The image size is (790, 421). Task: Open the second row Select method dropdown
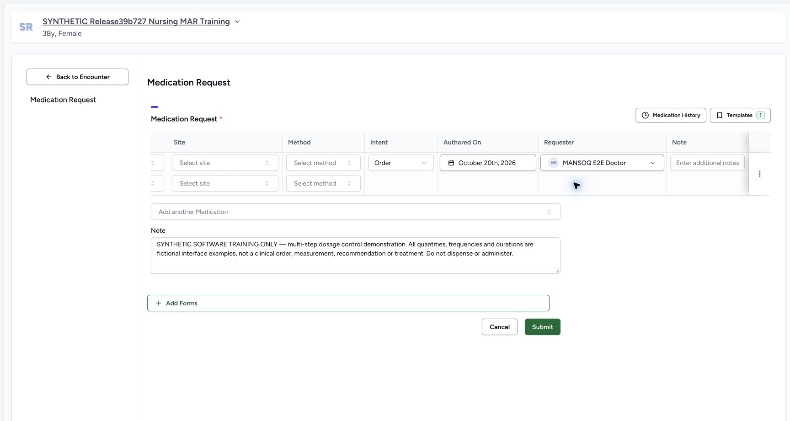[x=323, y=183]
